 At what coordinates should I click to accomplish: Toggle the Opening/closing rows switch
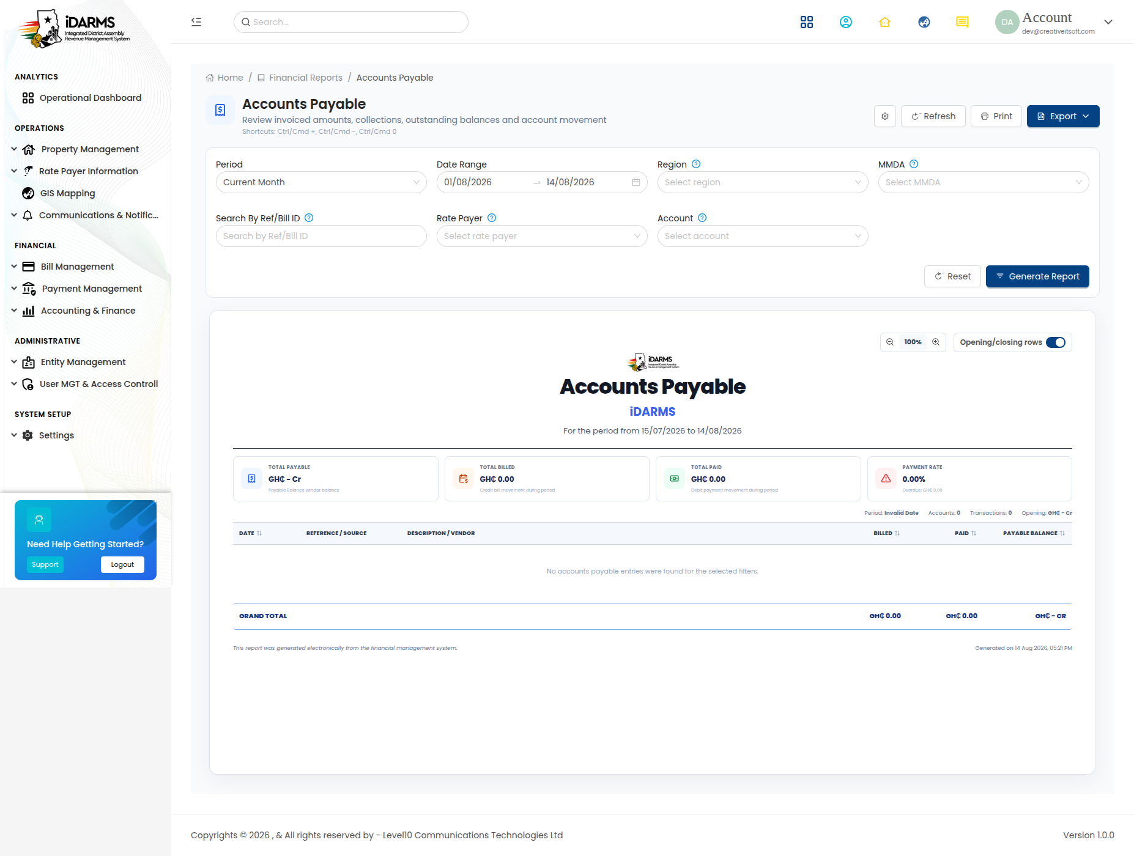tap(1056, 342)
